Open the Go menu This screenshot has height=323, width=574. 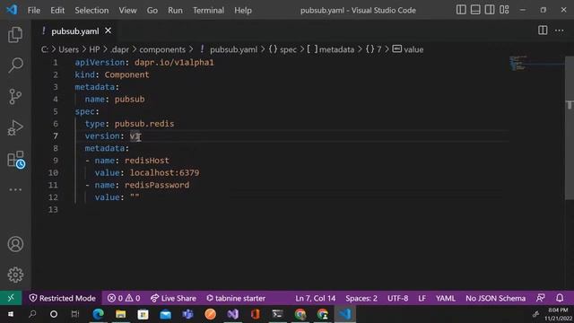tap(152, 10)
